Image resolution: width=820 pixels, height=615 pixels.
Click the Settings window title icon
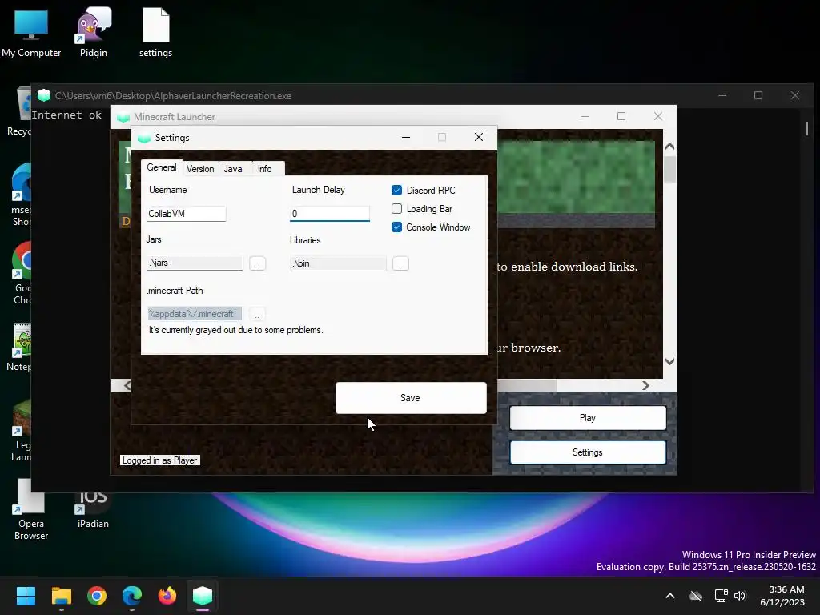pyautogui.click(x=144, y=138)
